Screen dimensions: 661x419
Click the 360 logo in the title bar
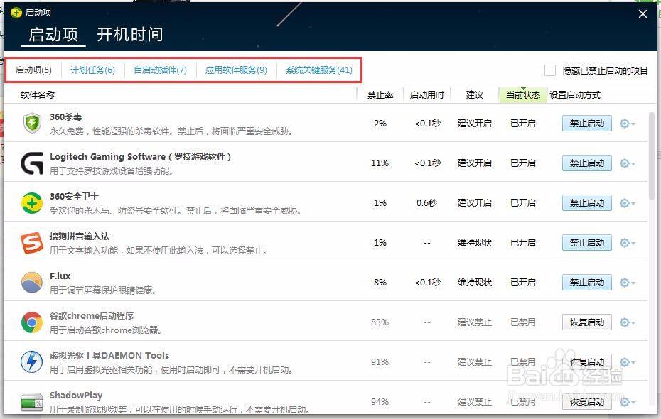point(16,13)
